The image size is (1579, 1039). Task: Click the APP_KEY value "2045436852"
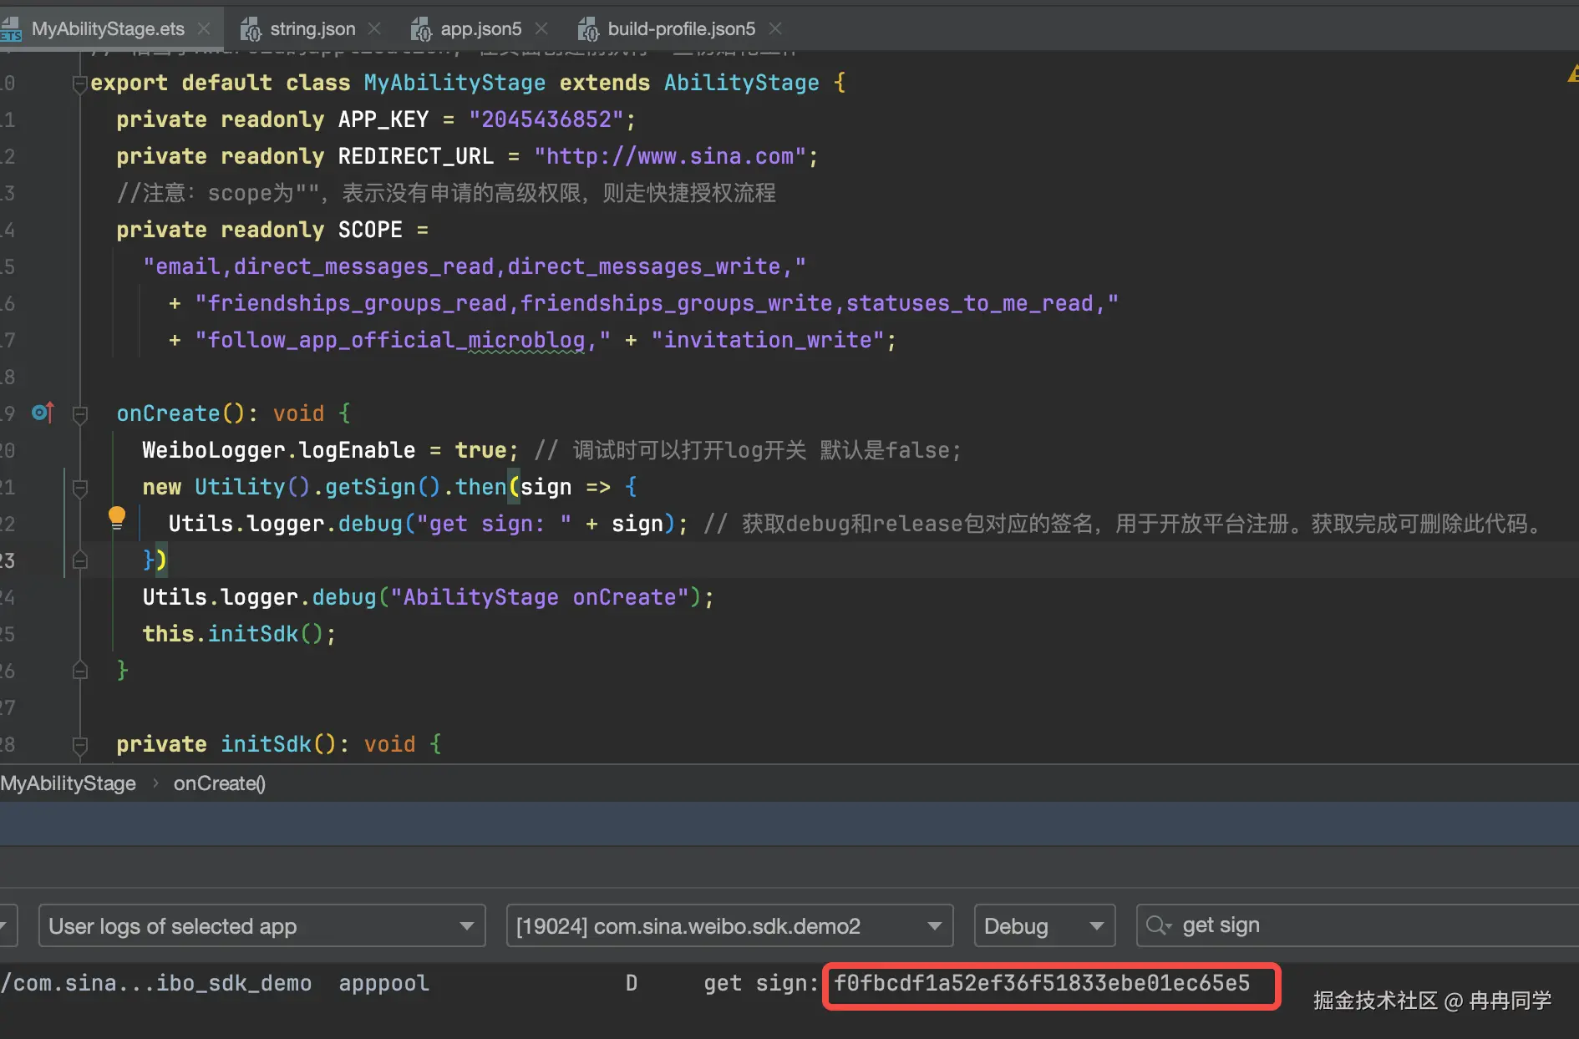tap(546, 119)
